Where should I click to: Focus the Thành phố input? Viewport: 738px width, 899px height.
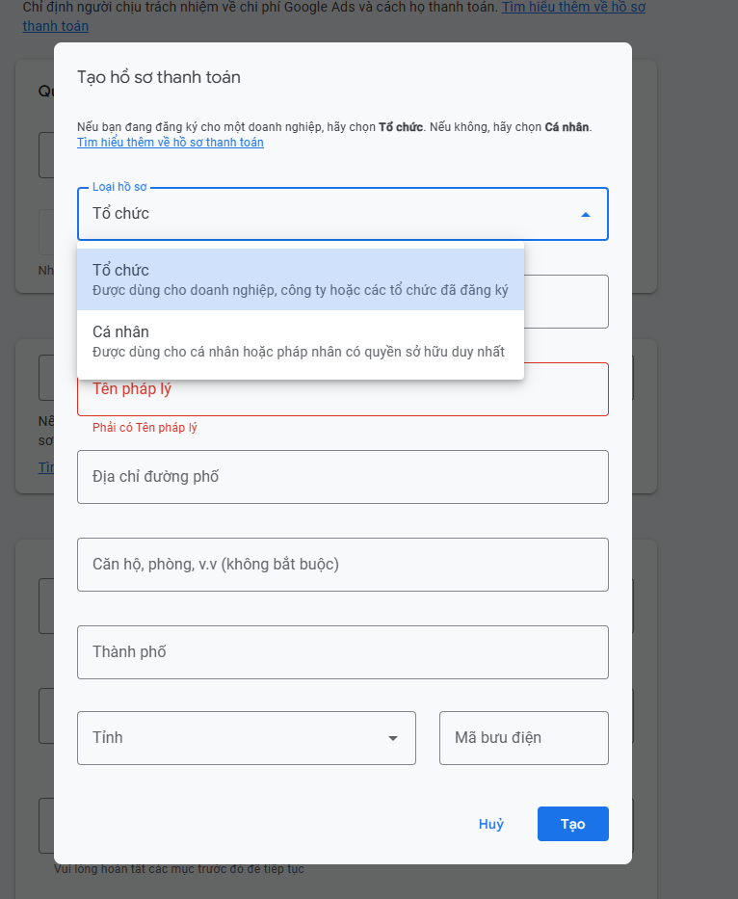pyautogui.click(x=343, y=652)
